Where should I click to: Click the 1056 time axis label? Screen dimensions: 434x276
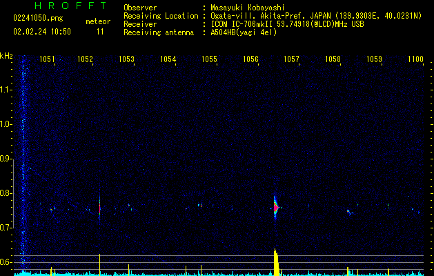pos(250,59)
